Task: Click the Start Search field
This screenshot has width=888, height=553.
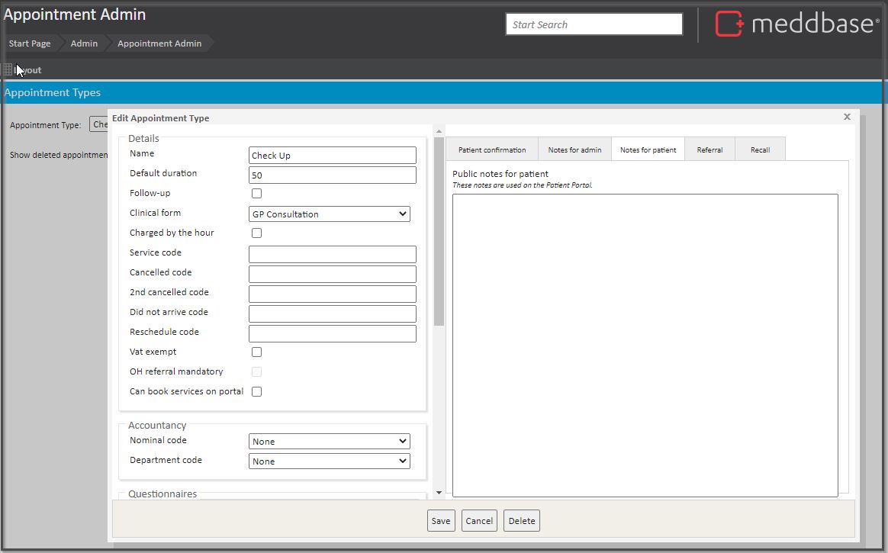Action: pos(594,24)
